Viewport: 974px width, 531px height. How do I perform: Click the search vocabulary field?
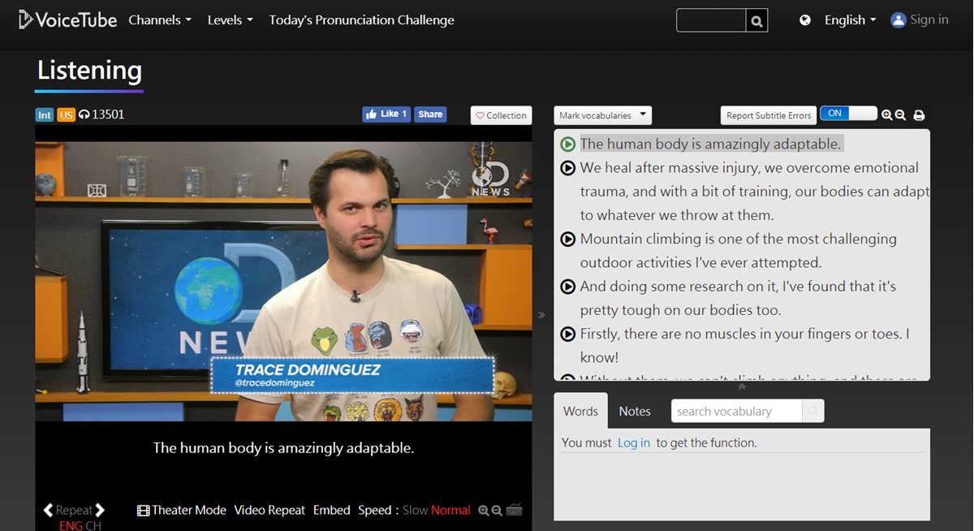click(737, 411)
